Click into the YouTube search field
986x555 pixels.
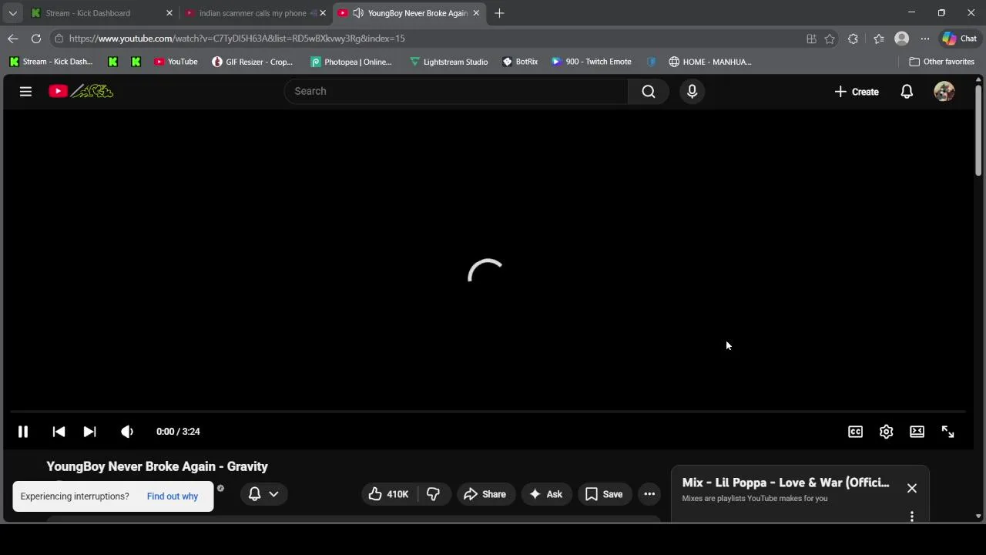pyautogui.click(x=456, y=91)
